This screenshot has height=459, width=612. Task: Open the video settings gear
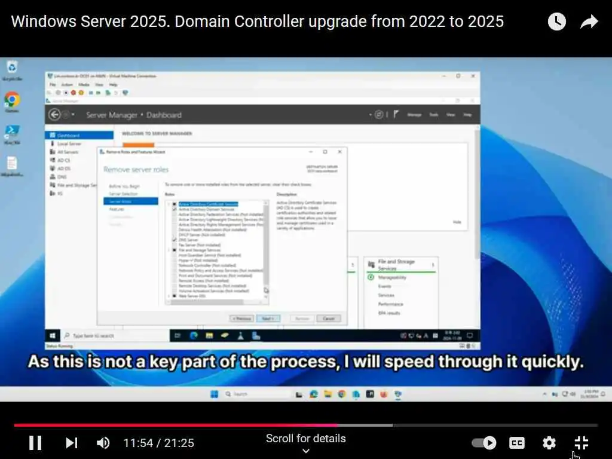(549, 443)
